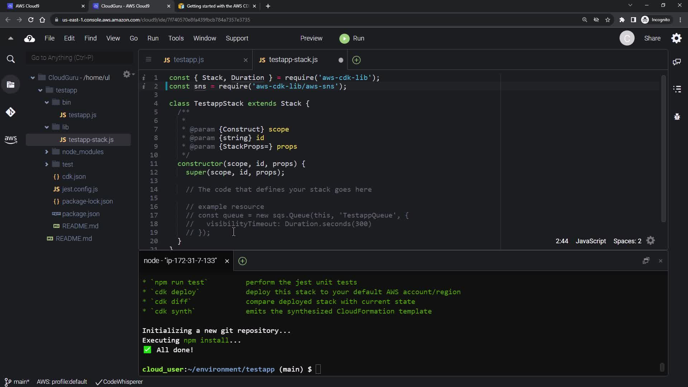Collapse the top menu bar arrow
The height and width of the screenshot is (387, 688).
coord(10,38)
